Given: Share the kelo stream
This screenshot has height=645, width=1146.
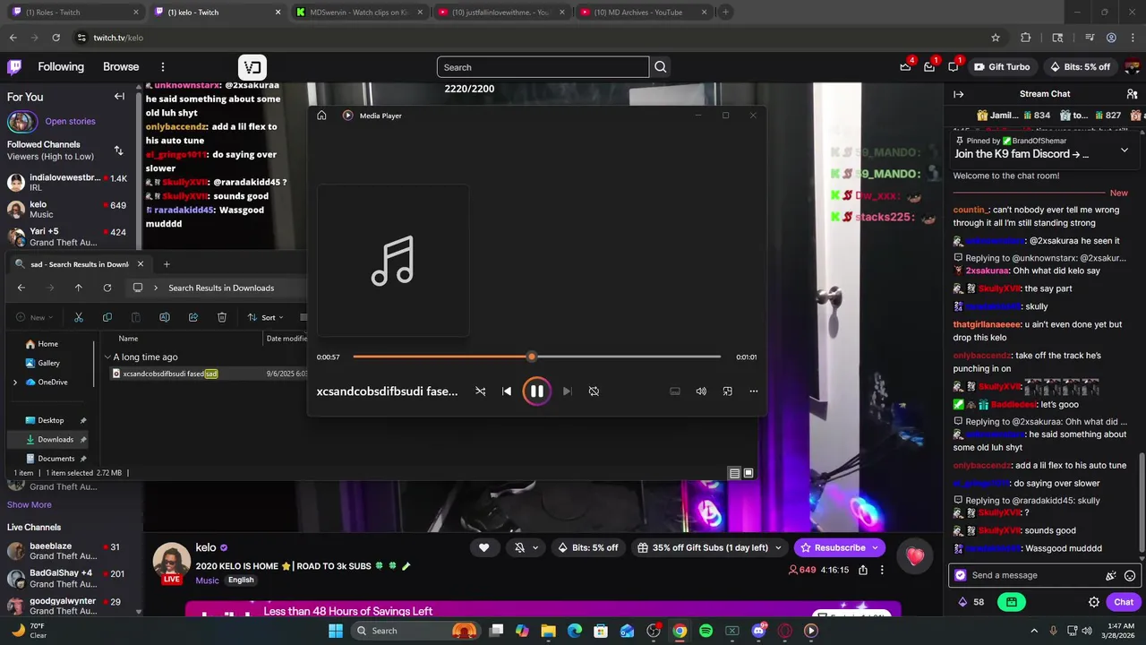Looking at the screenshot, I should tap(863, 570).
